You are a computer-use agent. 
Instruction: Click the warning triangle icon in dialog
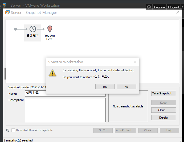(x=52, y=73)
